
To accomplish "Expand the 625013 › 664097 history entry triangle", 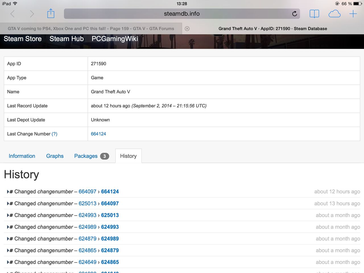I will tap(8, 204).
